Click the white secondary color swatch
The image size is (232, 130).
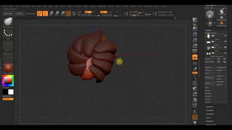point(11,92)
